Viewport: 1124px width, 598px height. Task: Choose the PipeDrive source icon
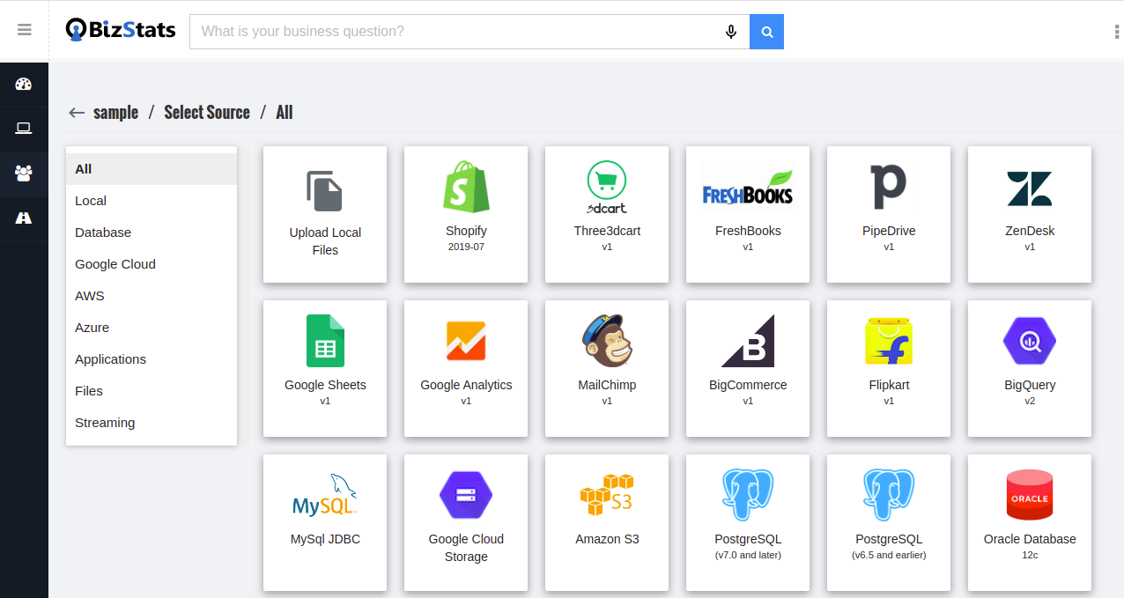tap(888, 186)
